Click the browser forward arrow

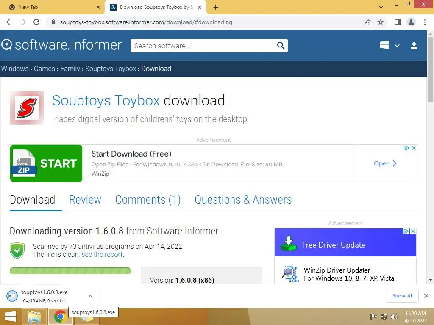coord(23,22)
